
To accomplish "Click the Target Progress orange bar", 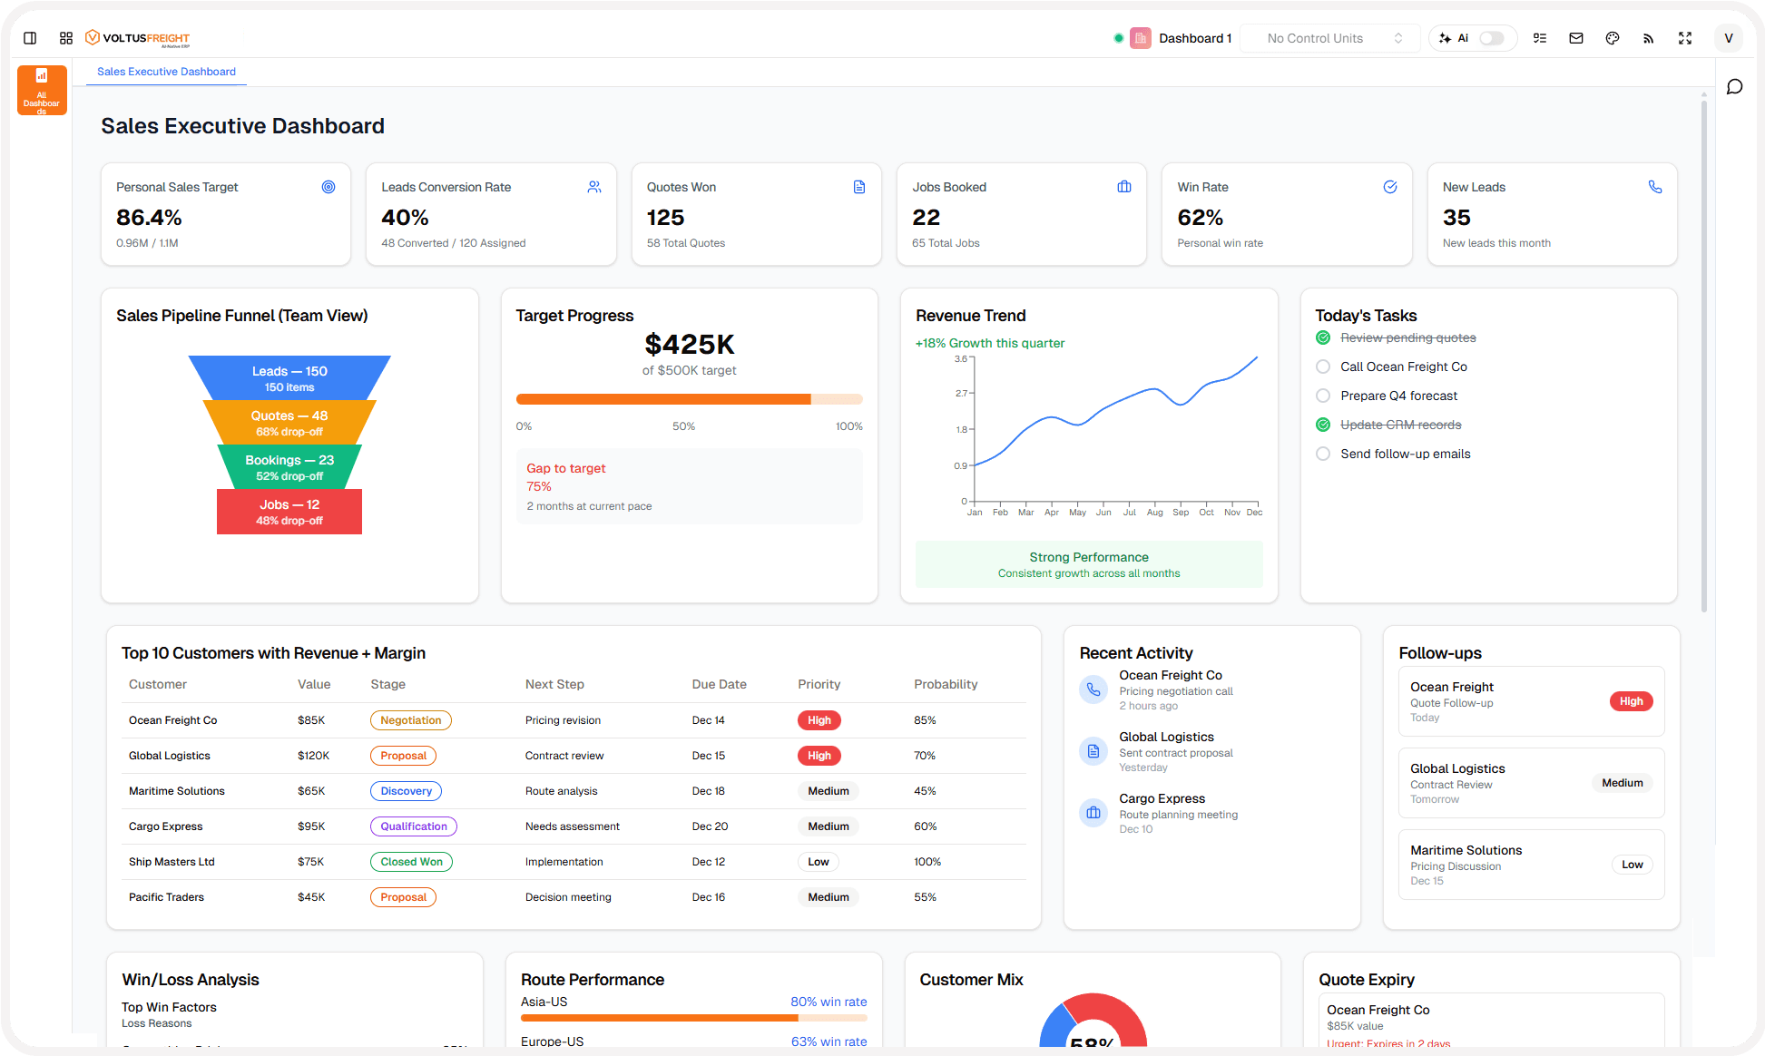I will tap(663, 399).
